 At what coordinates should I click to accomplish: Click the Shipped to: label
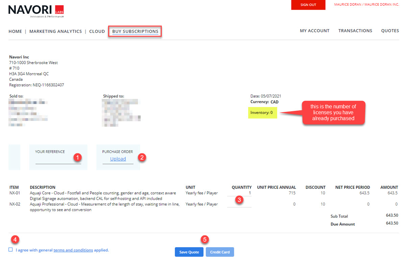coord(114,96)
